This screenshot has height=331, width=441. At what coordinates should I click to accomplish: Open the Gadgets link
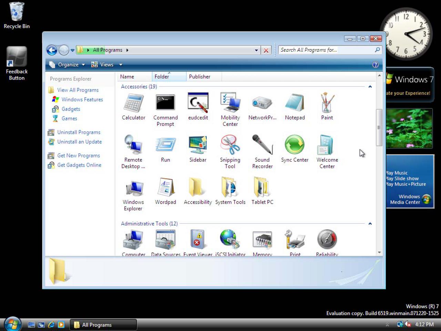pyautogui.click(x=71, y=109)
